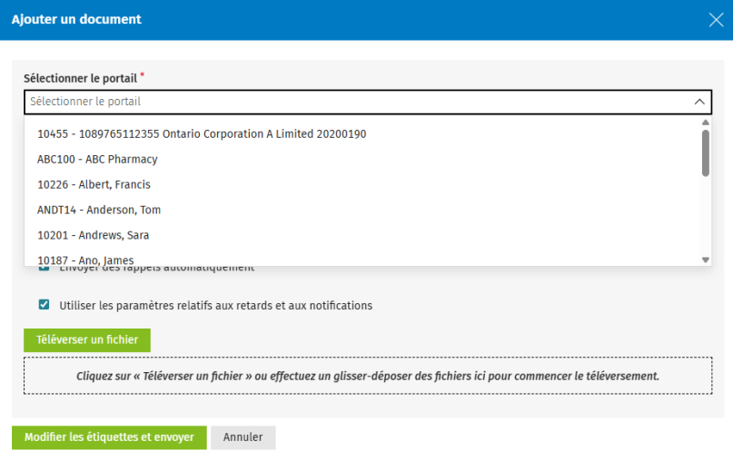Click the Annuler button
The width and height of the screenshot is (733, 471).
243,437
